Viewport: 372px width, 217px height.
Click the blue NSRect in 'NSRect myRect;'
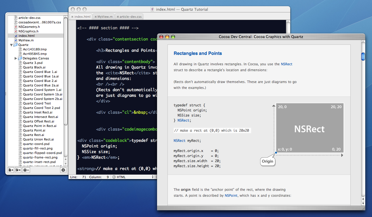point(180,140)
